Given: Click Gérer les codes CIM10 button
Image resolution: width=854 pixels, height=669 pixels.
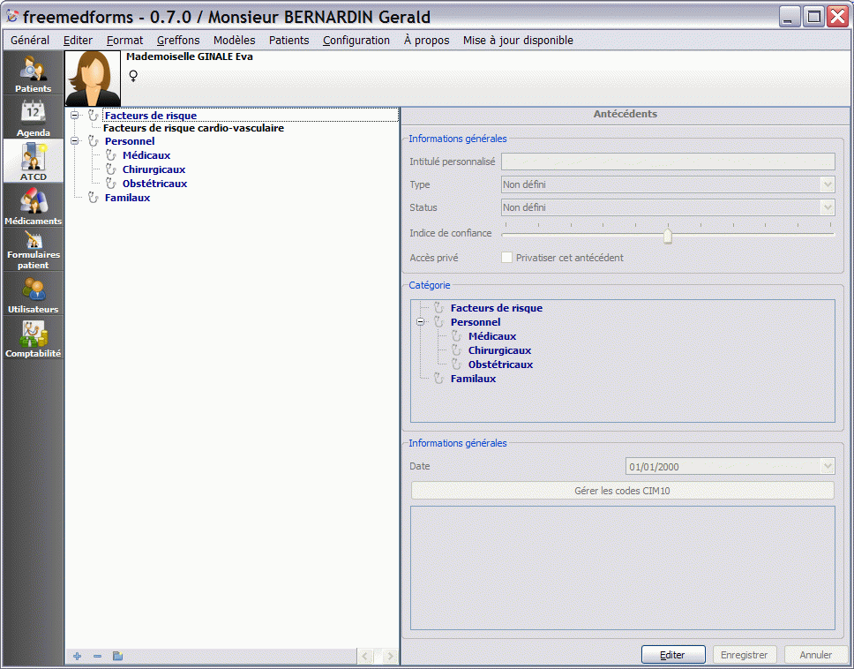Looking at the screenshot, I should (622, 491).
